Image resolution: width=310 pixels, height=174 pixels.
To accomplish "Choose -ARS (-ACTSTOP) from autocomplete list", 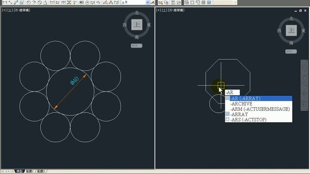I will pyautogui.click(x=259, y=119).
